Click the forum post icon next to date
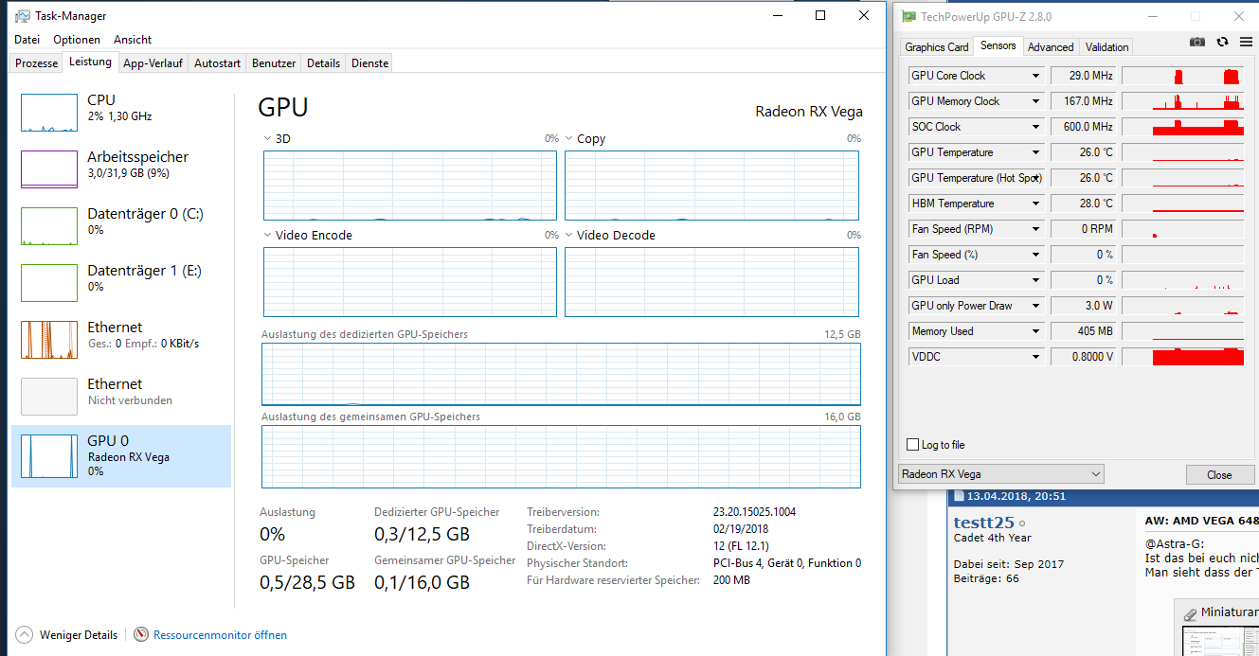The height and width of the screenshot is (656, 1259). click(x=959, y=496)
